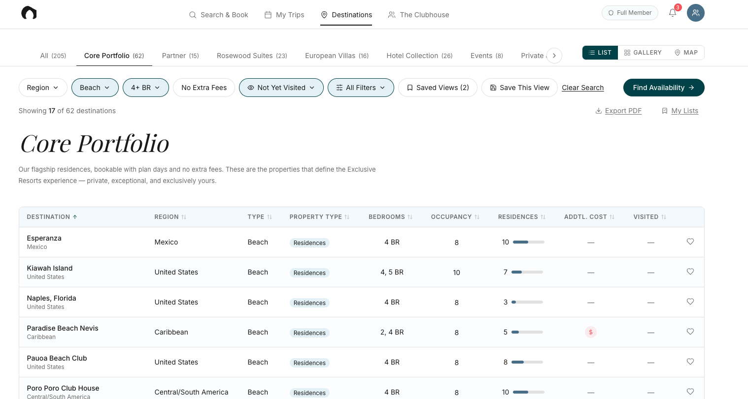This screenshot has height=399, width=748.
Task: Click Pauoa Beach Club residences progress bar
Action: point(527,362)
